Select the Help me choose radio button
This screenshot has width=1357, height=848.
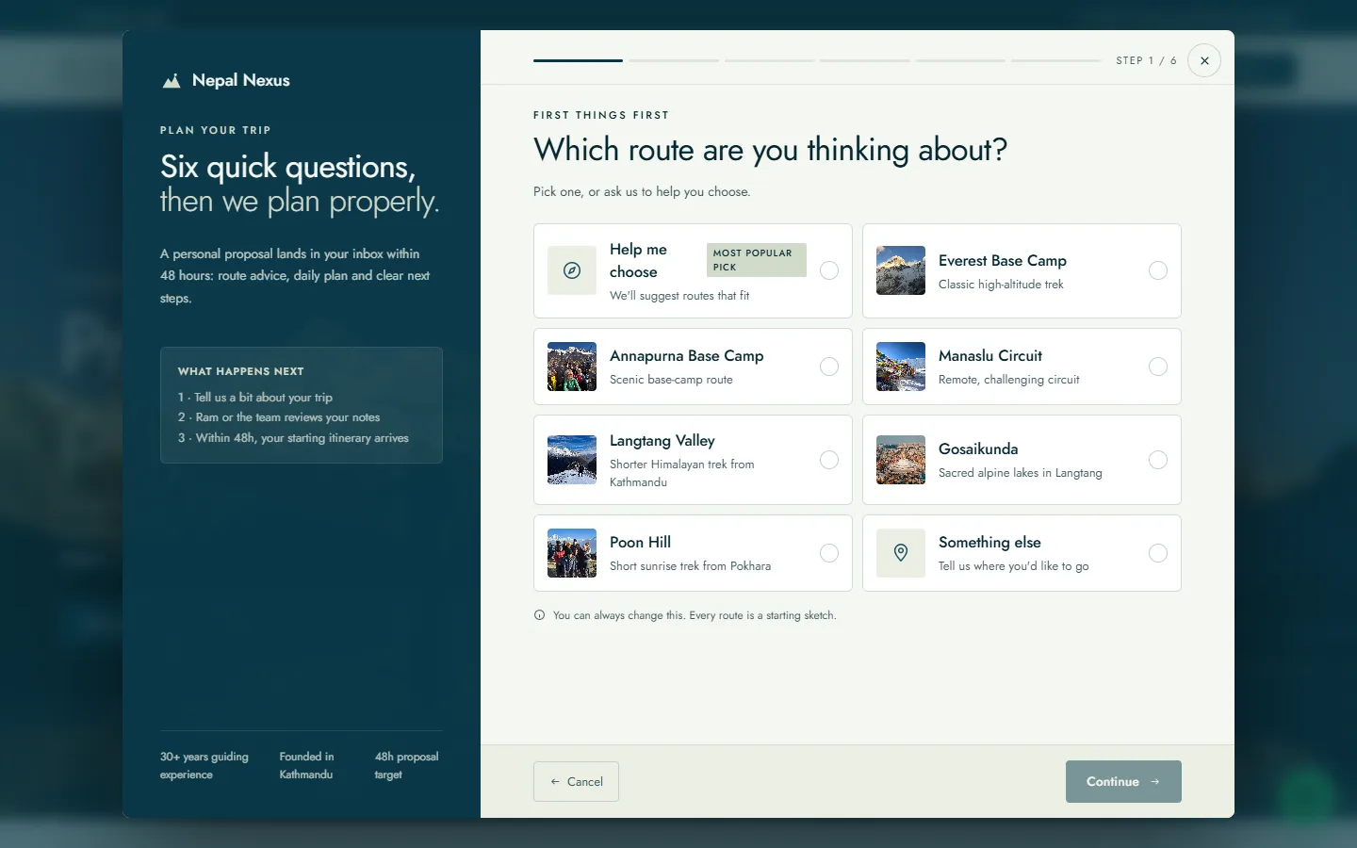click(829, 270)
